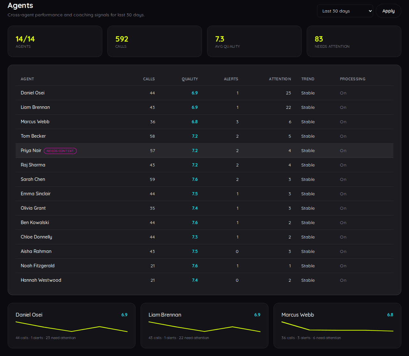Open the Liam Brennan trend card
409x356 pixels.
tap(204, 326)
